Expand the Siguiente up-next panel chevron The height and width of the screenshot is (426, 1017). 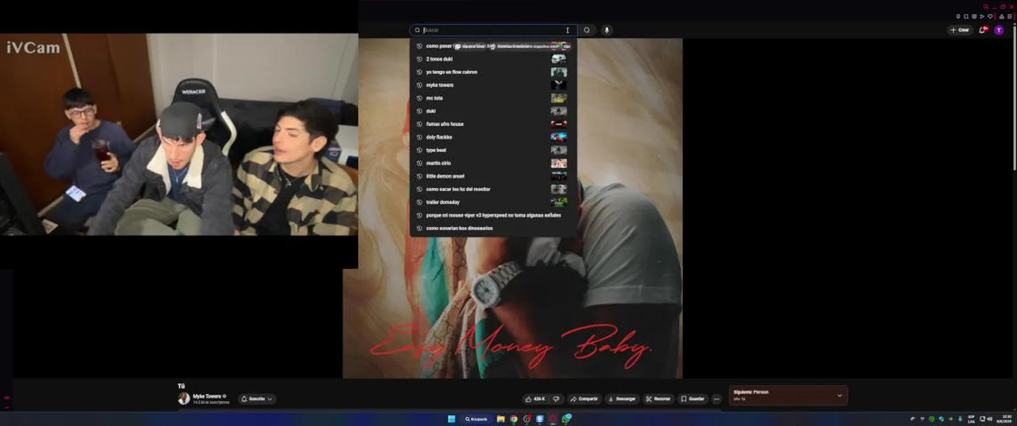coord(840,396)
